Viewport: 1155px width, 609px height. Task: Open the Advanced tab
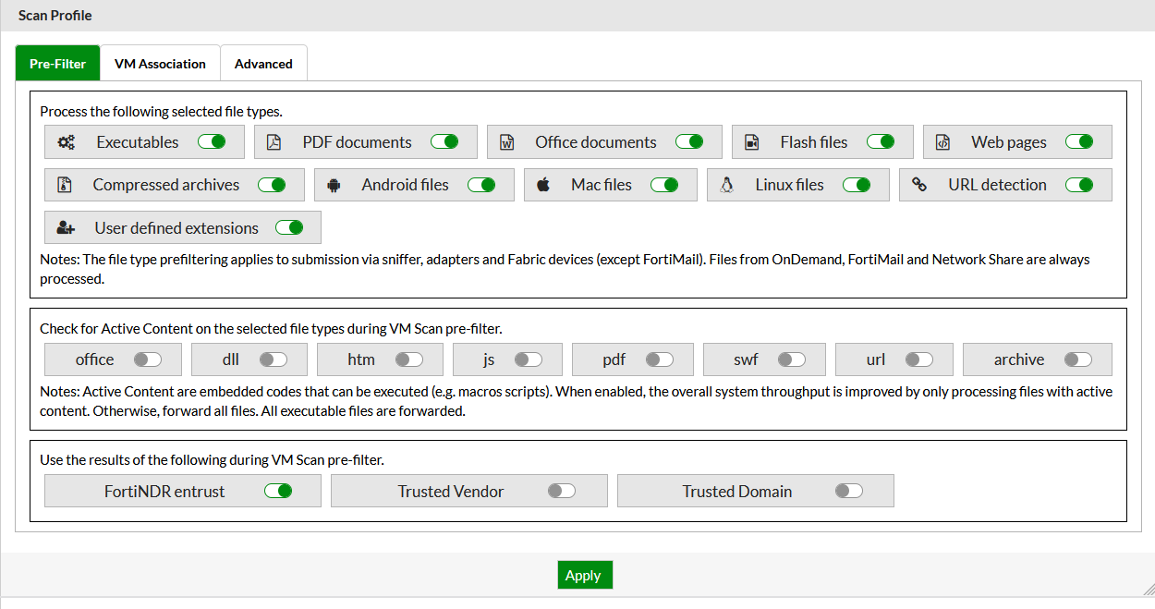point(263,63)
